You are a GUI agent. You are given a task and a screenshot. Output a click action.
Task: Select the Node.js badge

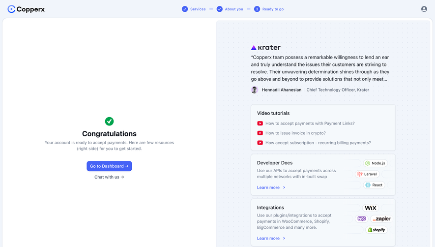tap(376, 163)
